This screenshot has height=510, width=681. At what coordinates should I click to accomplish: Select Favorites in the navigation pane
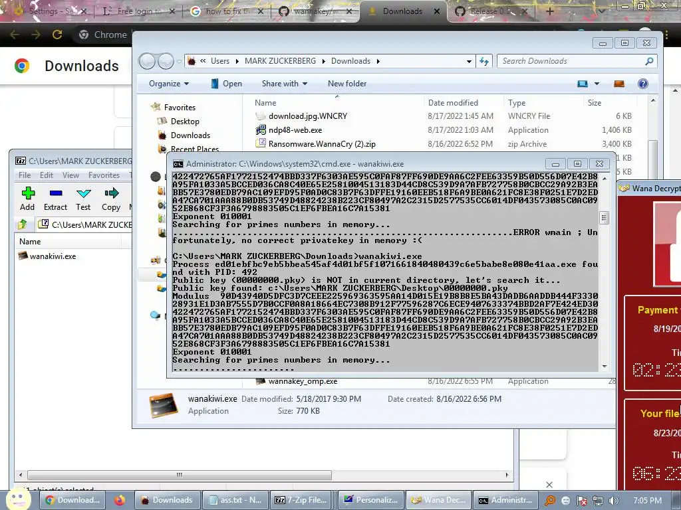tap(180, 107)
